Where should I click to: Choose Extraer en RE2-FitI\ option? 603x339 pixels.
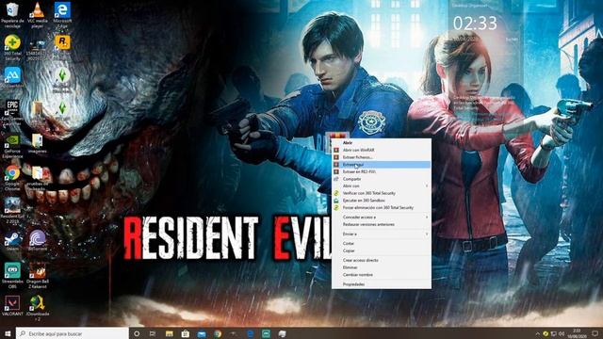(x=381, y=171)
